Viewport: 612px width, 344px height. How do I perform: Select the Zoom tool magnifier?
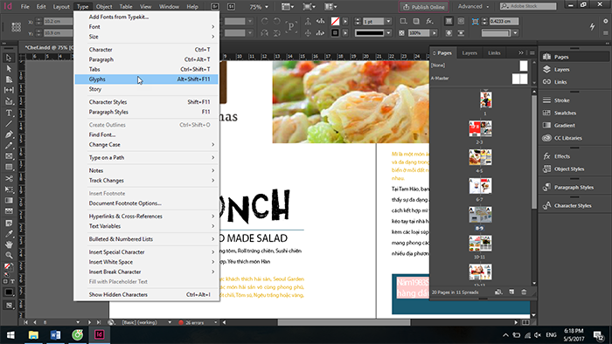coord(9,256)
